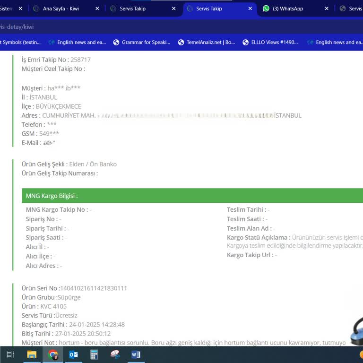Click the Task View taskbar icon
The image size is (363, 363).
pyautogui.click(x=10, y=354)
